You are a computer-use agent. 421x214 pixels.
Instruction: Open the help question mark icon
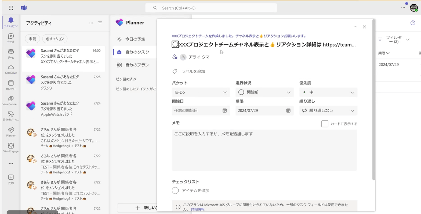413,23
